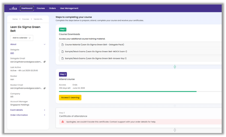Click the Lean Six Sigma Green Belt title

[x=25, y=29]
